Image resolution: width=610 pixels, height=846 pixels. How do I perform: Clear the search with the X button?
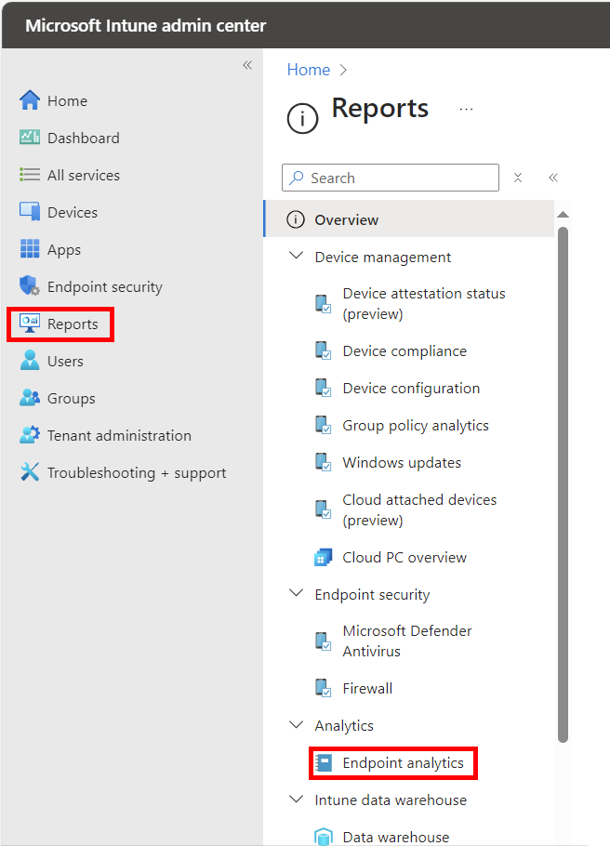[x=518, y=178]
